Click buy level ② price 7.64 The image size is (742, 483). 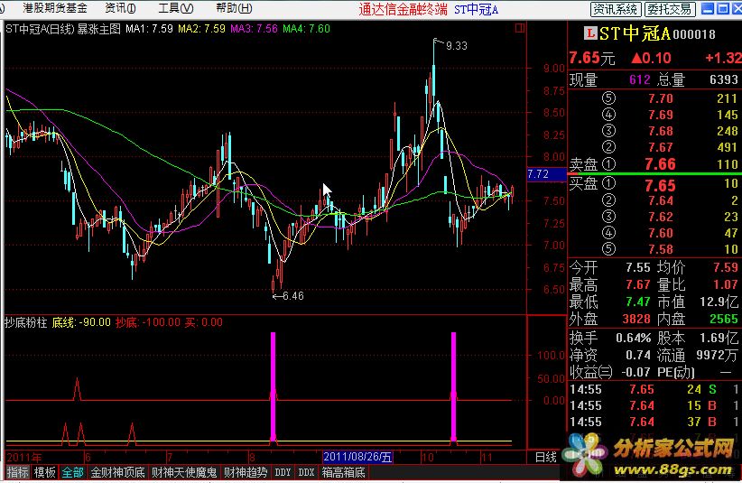click(661, 200)
